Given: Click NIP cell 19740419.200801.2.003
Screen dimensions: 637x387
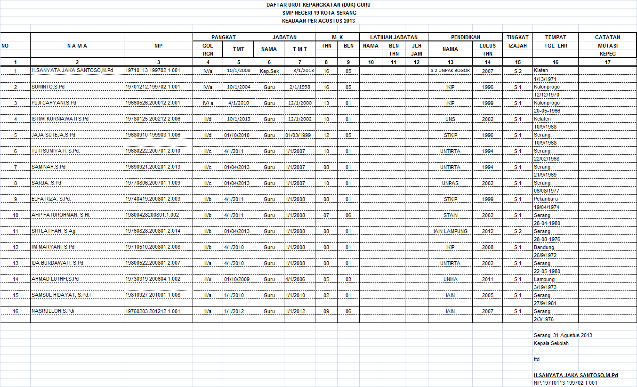Looking at the screenshot, I should tap(158, 199).
